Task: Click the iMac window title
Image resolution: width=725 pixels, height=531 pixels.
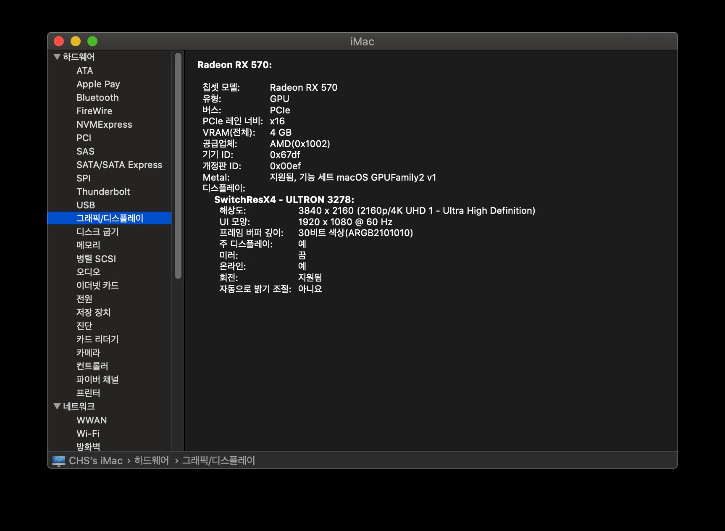Action: click(x=362, y=42)
